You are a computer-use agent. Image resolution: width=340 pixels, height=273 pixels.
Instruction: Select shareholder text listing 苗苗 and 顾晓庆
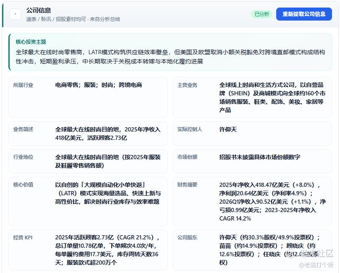pyautogui.click(x=269, y=250)
